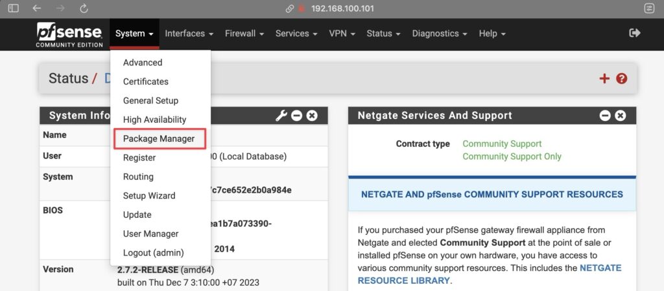
Task: Go back with browser back arrow
Action: (x=37, y=8)
